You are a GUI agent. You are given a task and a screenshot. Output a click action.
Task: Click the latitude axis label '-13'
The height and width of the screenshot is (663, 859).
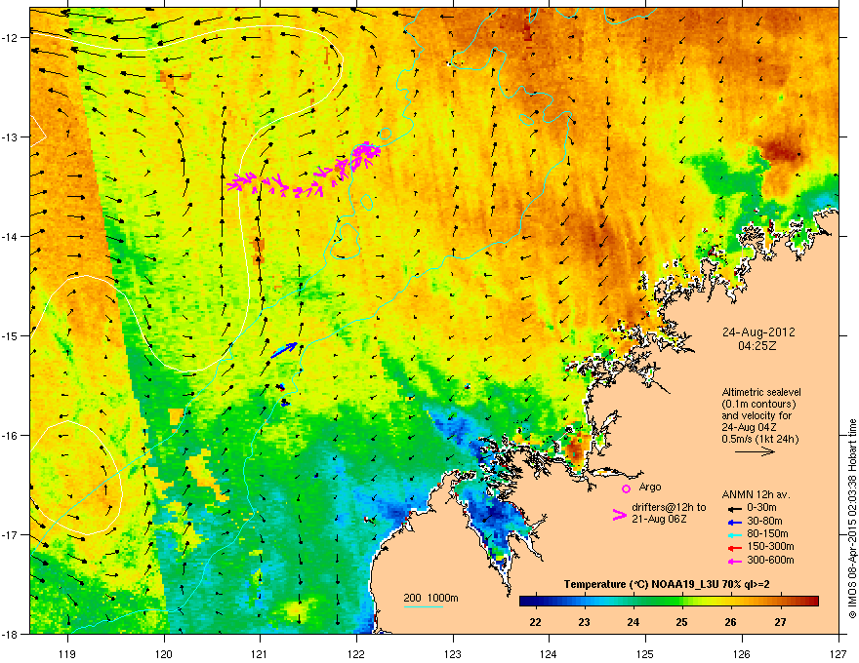click(x=10, y=136)
